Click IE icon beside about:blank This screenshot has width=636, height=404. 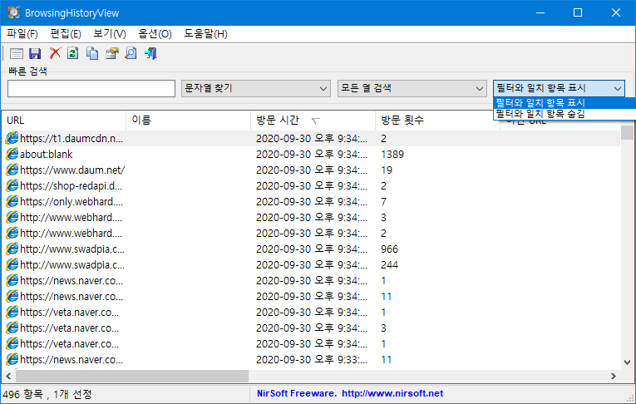pos(12,154)
